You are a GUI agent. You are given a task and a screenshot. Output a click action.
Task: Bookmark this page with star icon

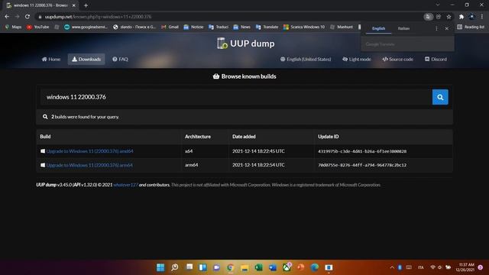(x=449, y=17)
